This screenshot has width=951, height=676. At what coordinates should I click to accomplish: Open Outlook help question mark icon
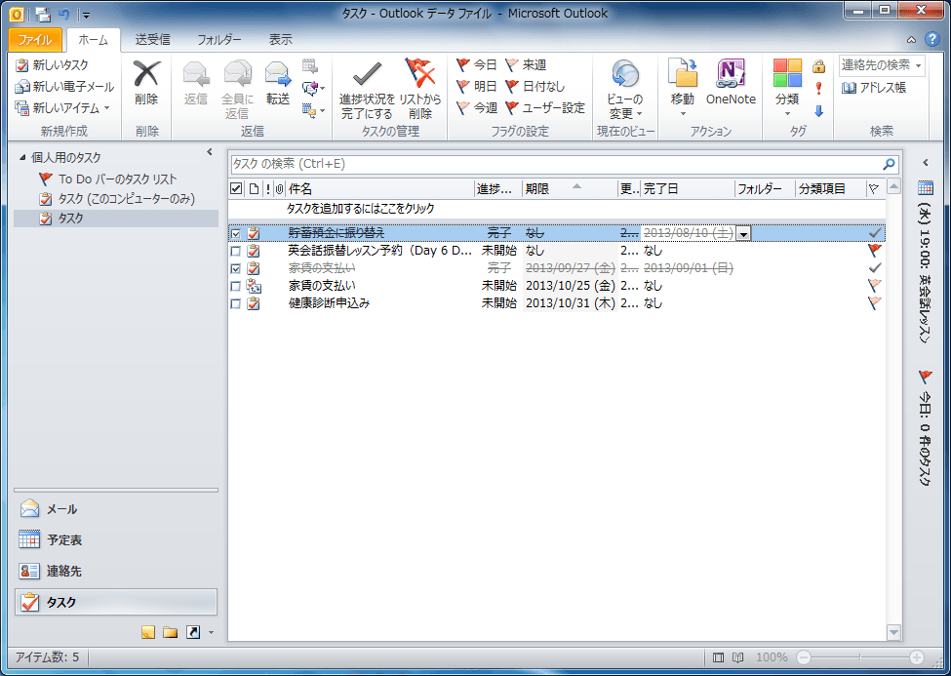pyautogui.click(x=932, y=39)
